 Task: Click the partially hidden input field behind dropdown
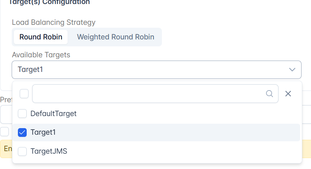point(6,114)
